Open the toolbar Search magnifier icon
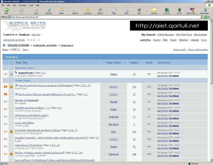Viewport: 213px width, 165px height. pos(75,11)
